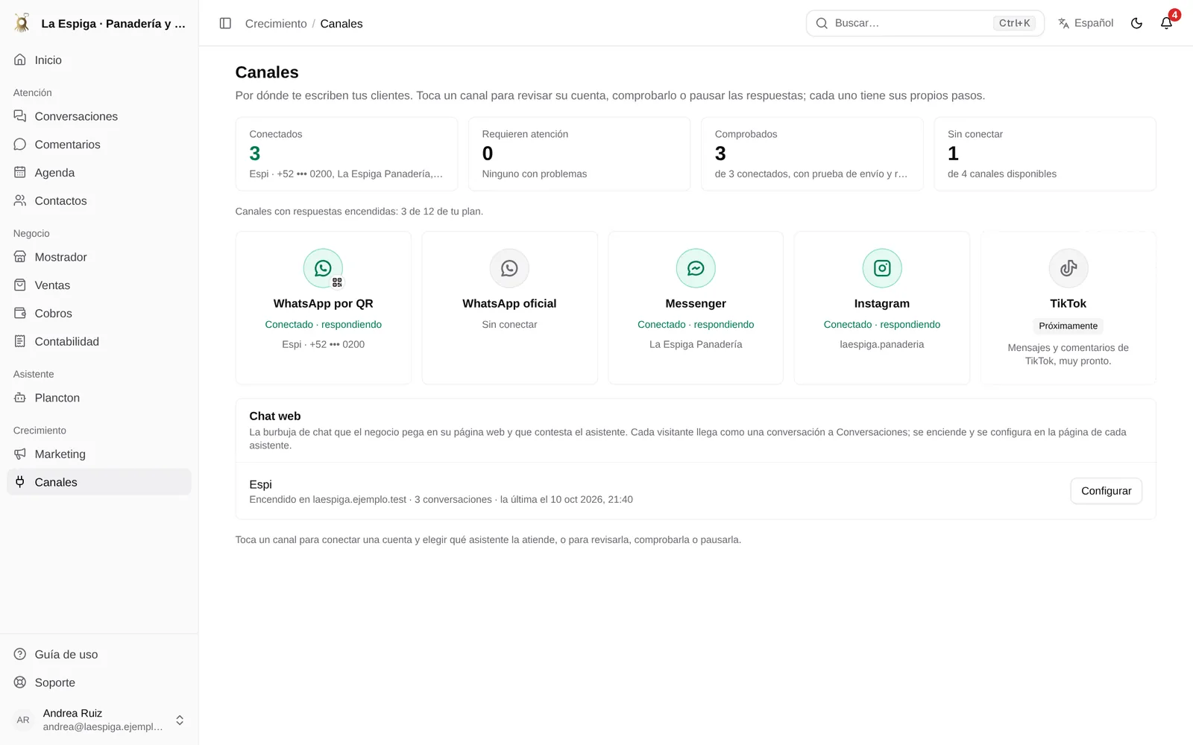
Task: Click the Contactos people icon
Action: click(x=20, y=200)
